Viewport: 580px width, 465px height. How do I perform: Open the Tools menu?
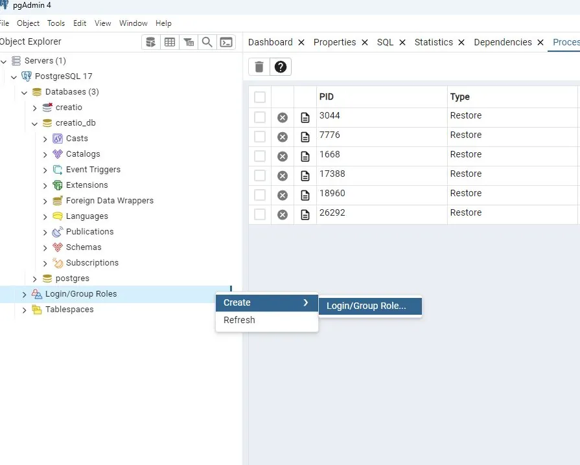[x=56, y=23]
